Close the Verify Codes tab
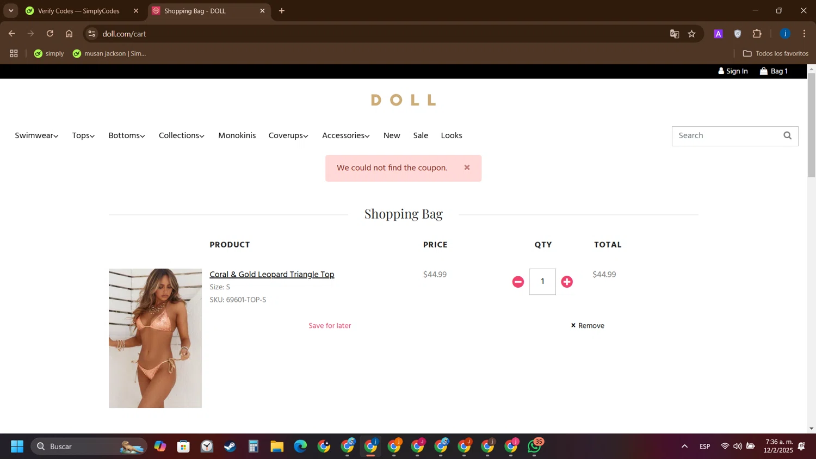 136,11
